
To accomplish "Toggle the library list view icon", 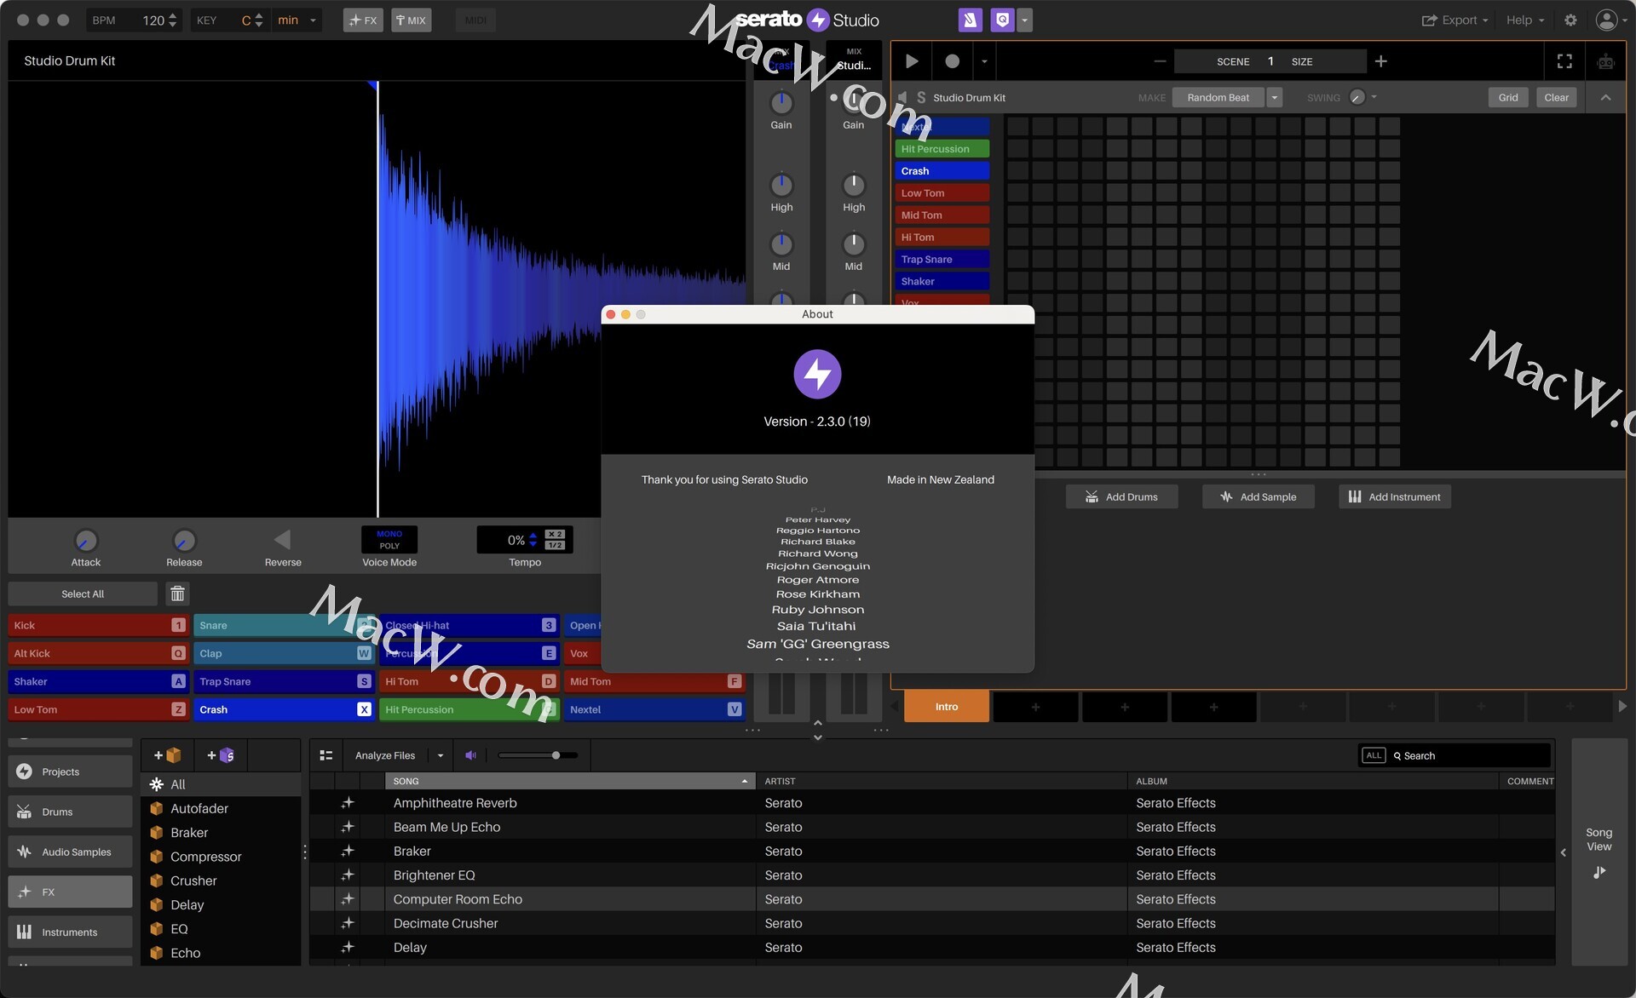I will point(325,756).
